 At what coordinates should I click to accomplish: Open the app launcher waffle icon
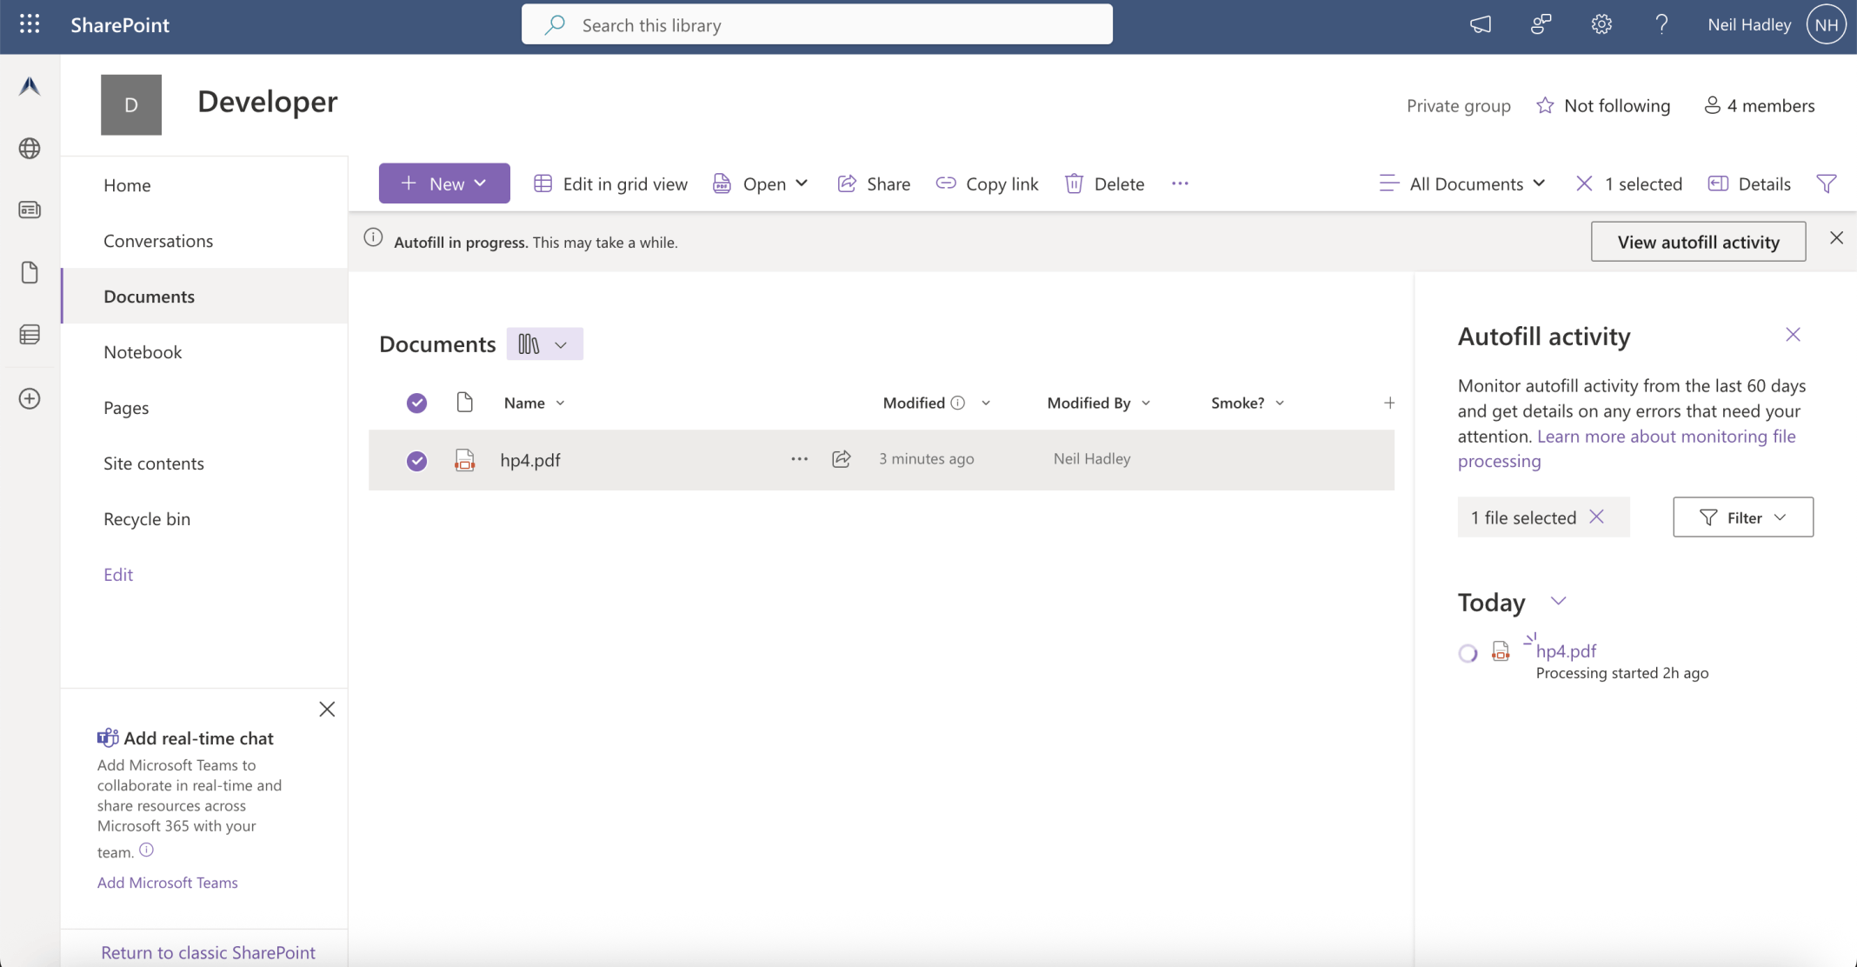pos(30,24)
